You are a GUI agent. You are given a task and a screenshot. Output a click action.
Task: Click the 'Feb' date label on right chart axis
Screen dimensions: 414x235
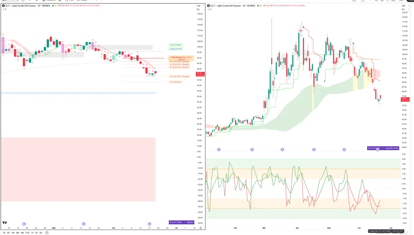click(x=235, y=228)
